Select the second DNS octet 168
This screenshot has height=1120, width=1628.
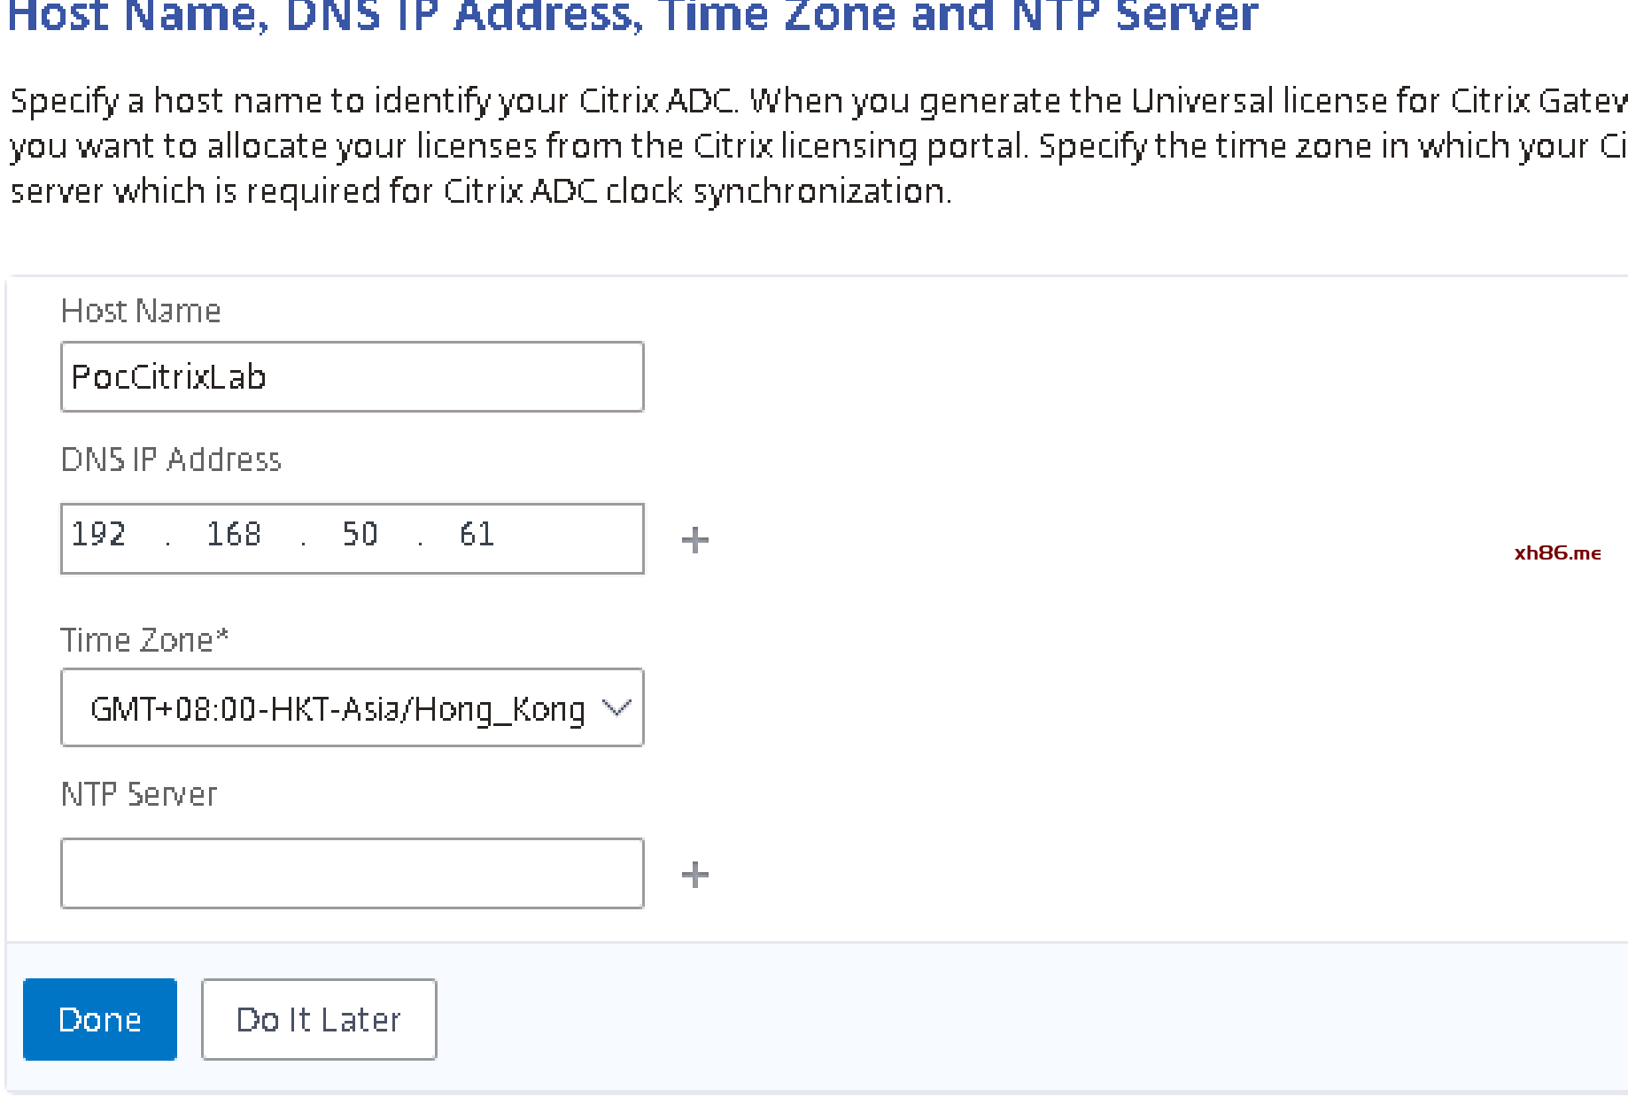click(x=234, y=534)
